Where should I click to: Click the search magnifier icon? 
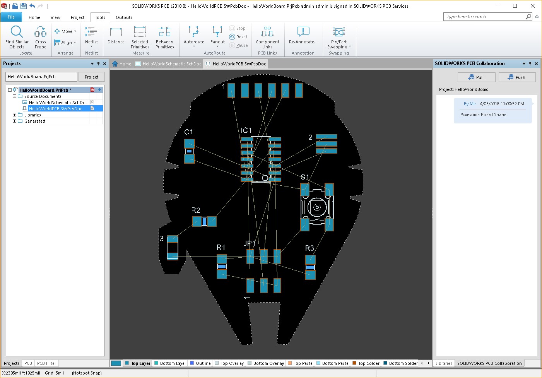pyautogui.click(x=528, y=17)
